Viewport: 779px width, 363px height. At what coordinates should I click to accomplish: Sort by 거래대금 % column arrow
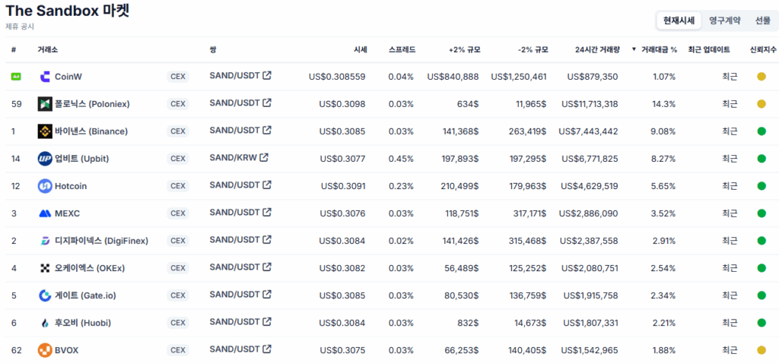coord(634,49)
